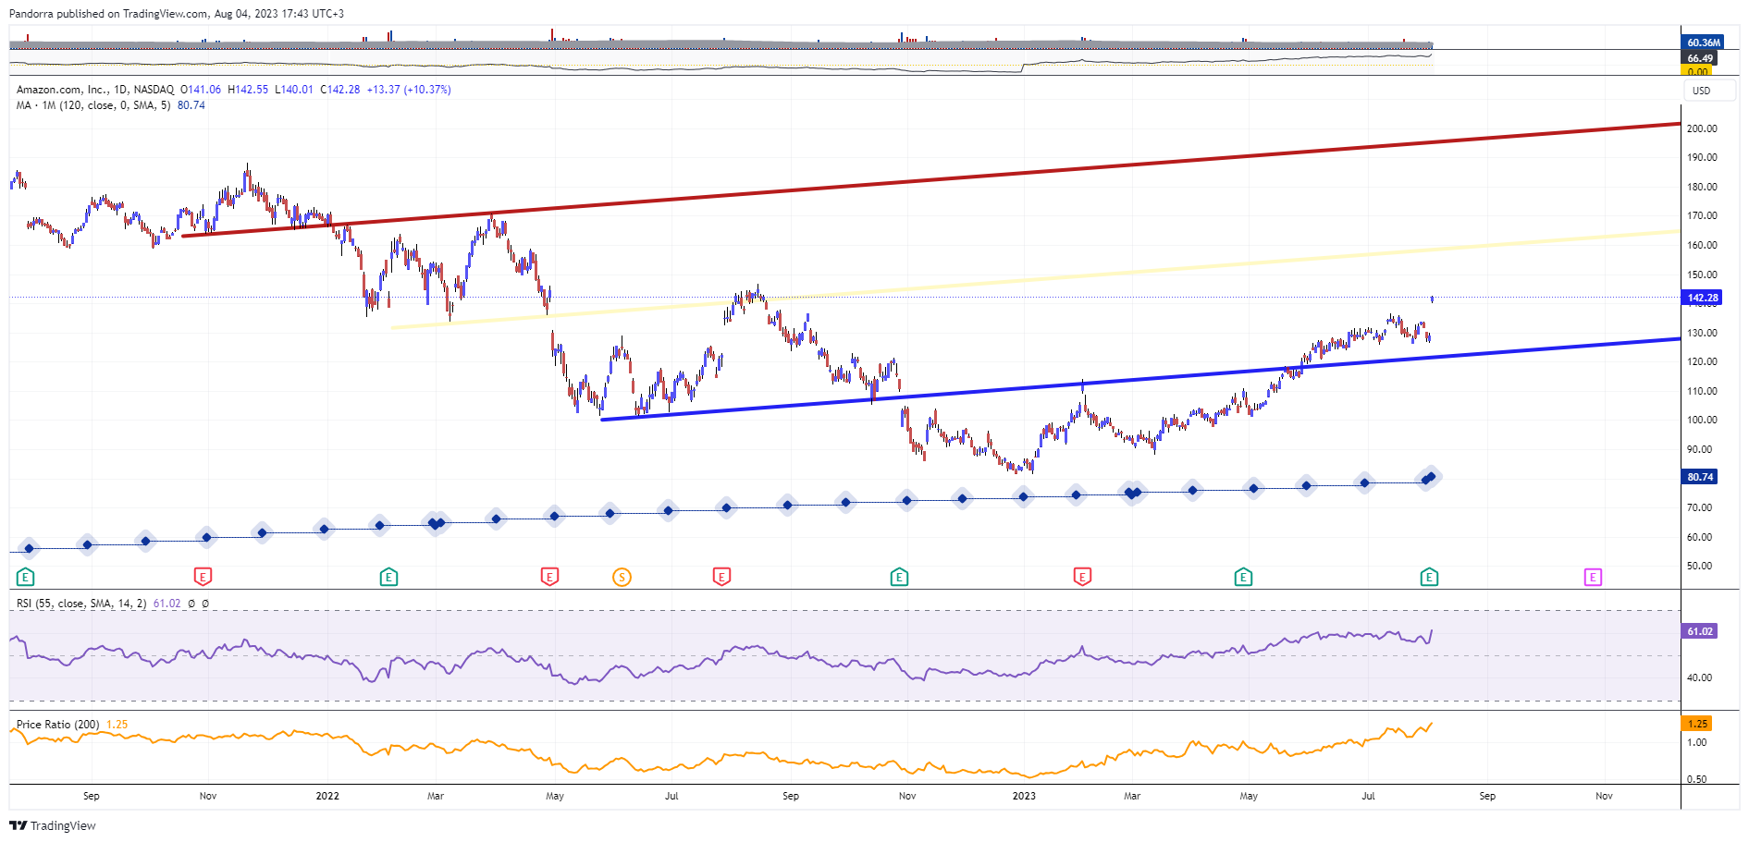
Task: Click the red earnings marker in Feb 2023
Action: click(1082, 578)
